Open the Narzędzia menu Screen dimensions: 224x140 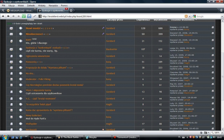[53, 5]
